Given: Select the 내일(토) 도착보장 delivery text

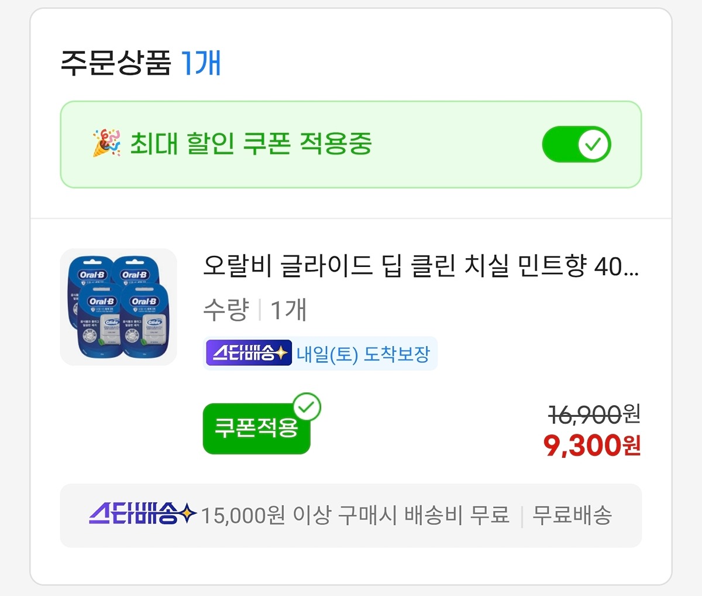Looking at the screenshot, I should click(363, 354).
